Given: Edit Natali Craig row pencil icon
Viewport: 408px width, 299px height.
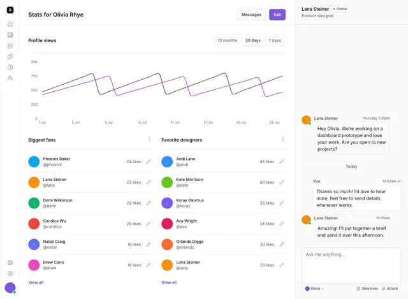Looking at the screenshot, I should pos(149,244).
